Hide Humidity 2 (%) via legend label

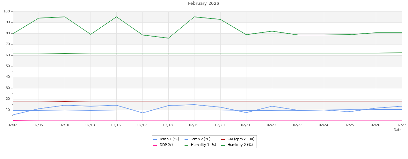click(x=240, y=145)
